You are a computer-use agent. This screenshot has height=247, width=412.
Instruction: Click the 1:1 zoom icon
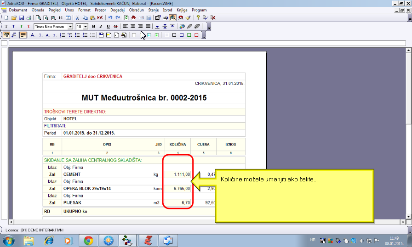point(61,18)
